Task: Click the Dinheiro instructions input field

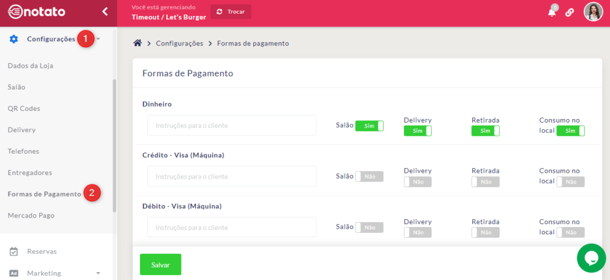Action: (232, 126)
